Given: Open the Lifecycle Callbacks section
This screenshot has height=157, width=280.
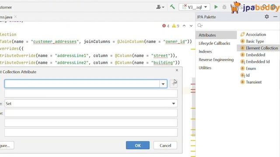Looking at the screenshot, I should pos(214,43).
